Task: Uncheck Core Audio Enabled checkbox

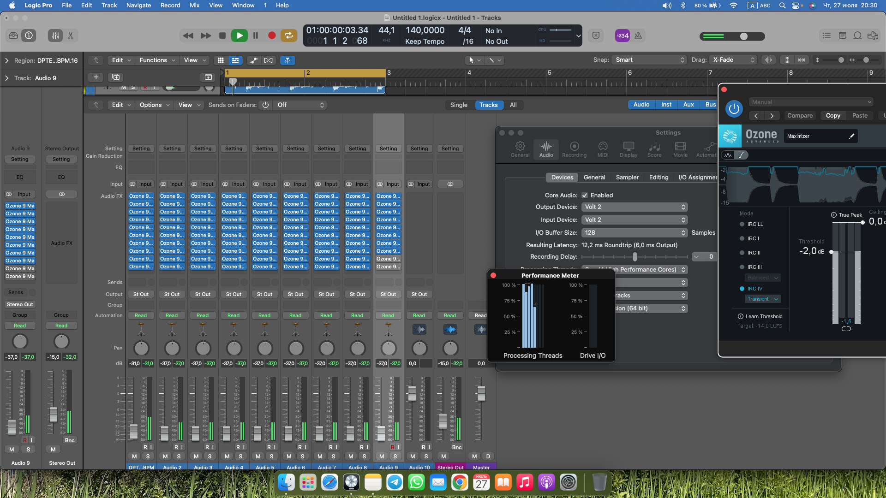Action: [x=585, y=195]
